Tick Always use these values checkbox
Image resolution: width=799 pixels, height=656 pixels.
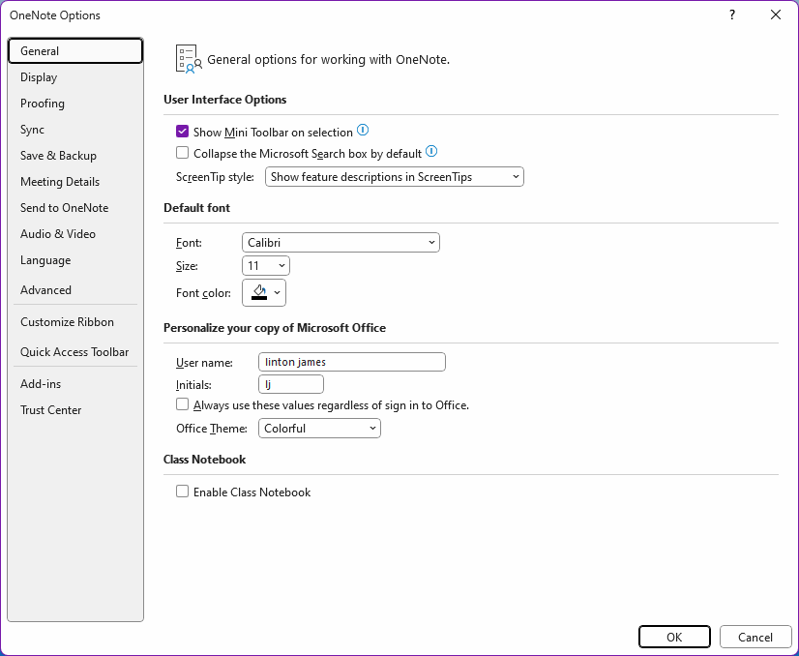pos(182,404)
